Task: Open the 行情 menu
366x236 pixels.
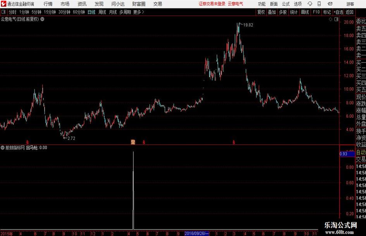Action: (48, 4)
